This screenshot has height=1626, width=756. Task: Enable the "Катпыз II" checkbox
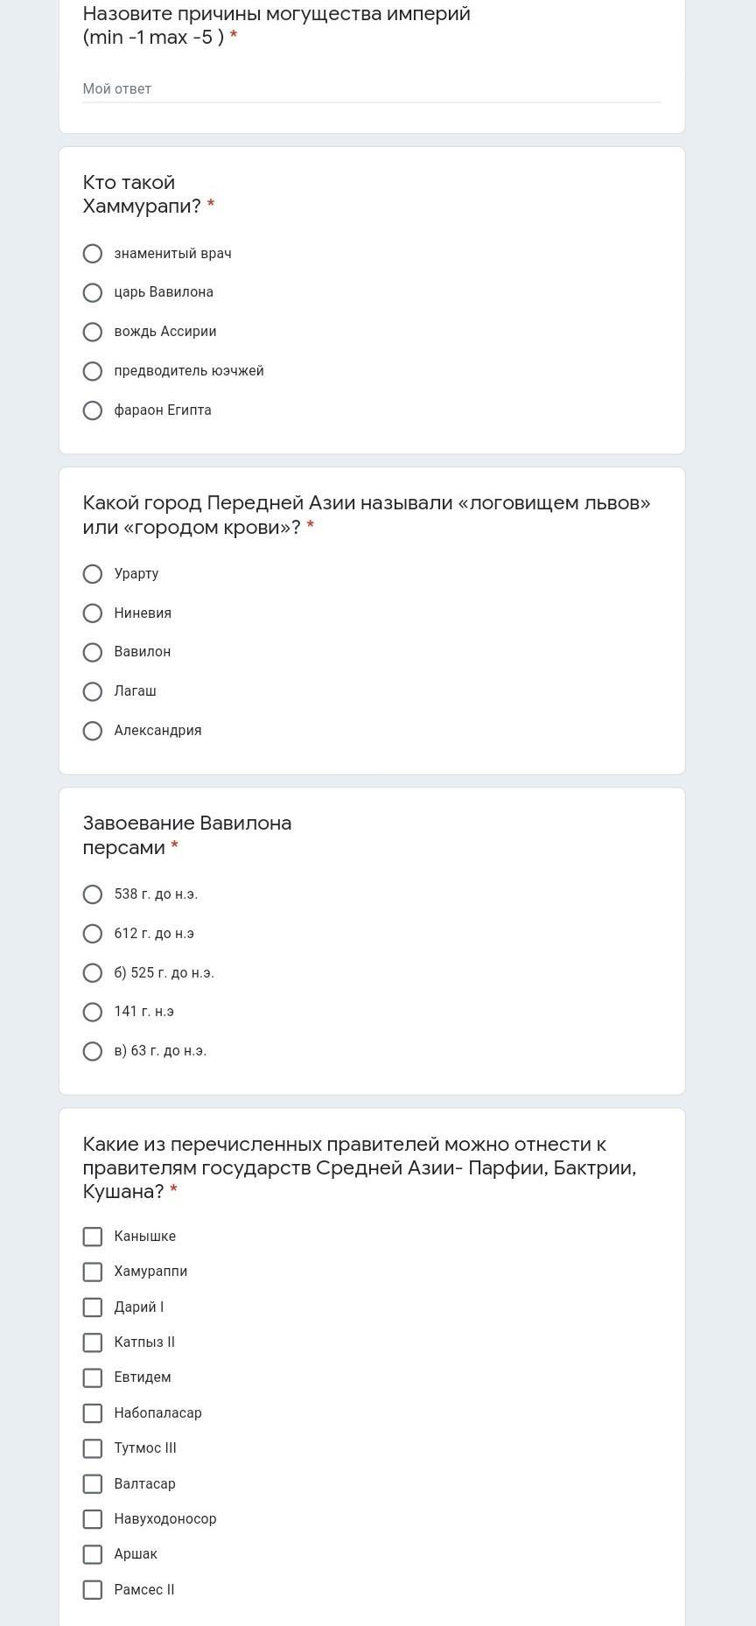click(x=93, y=1342)
